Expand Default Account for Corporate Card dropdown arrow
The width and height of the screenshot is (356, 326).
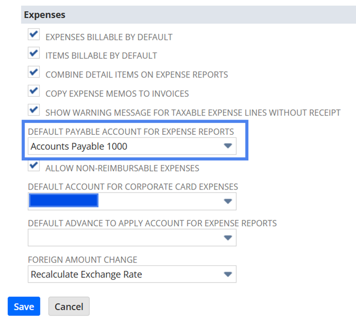click(227, 202)
